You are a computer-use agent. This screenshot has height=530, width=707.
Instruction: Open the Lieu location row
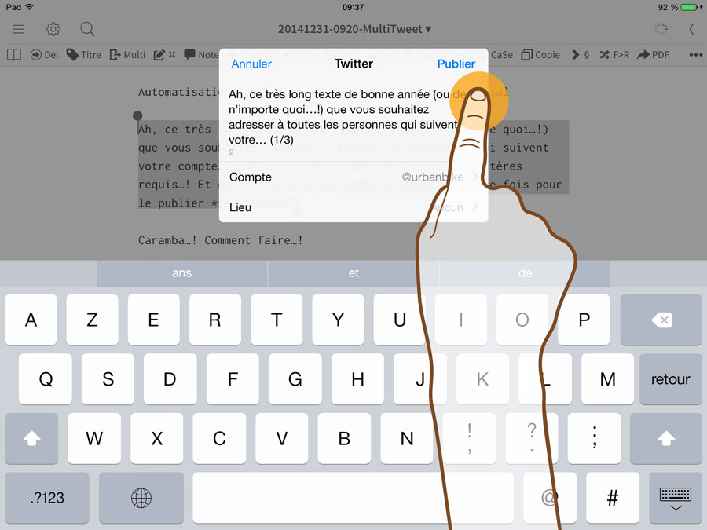click(353, 208)
